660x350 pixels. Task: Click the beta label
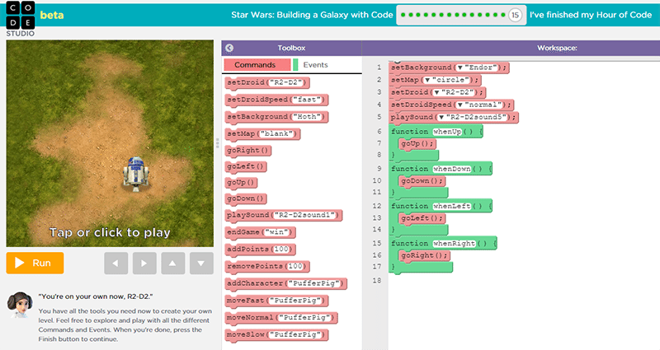[52, 15]
